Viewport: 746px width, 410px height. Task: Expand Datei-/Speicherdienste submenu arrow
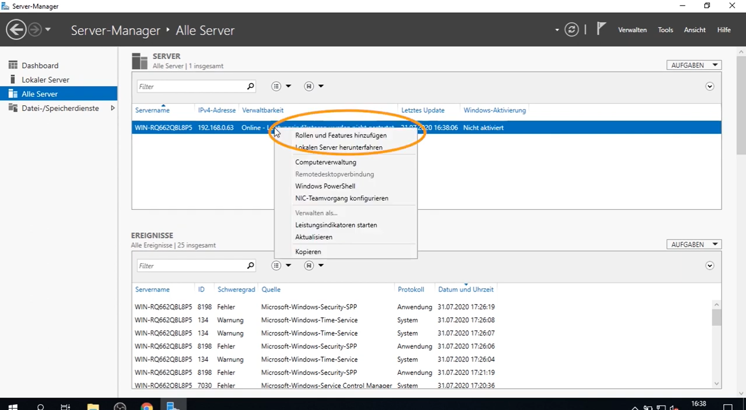pos(113,108)
